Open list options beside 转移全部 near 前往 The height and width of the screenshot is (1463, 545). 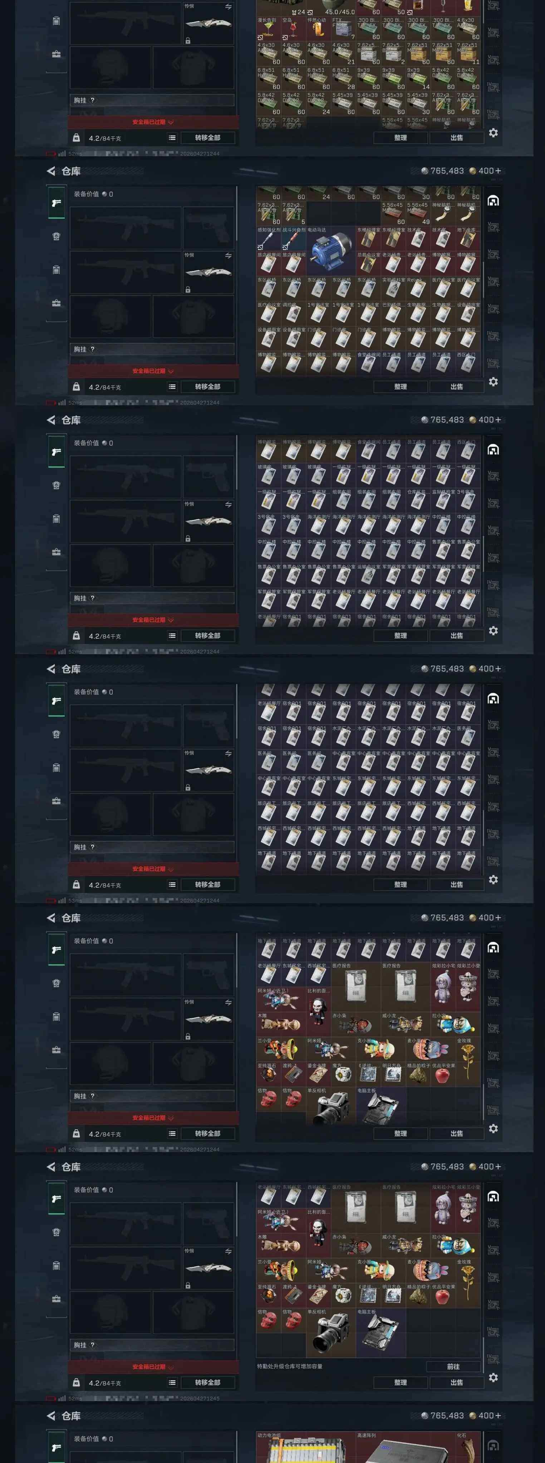[172, 1383]
